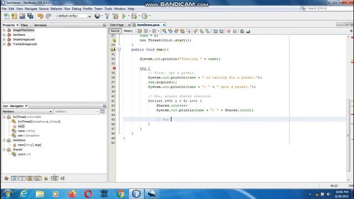Click the New File toolbar icon
Viewport: 354px width, 199px height.
(7, 16)
